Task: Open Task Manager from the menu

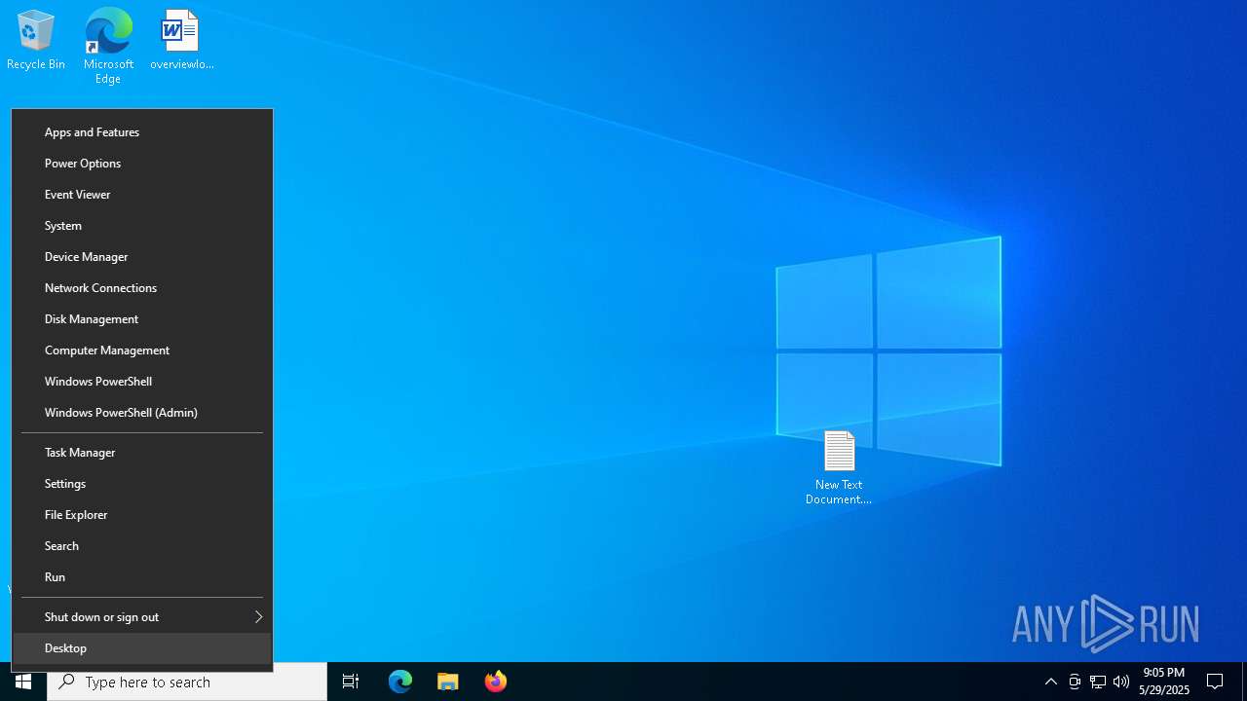Action: click(x=142, y=453)
